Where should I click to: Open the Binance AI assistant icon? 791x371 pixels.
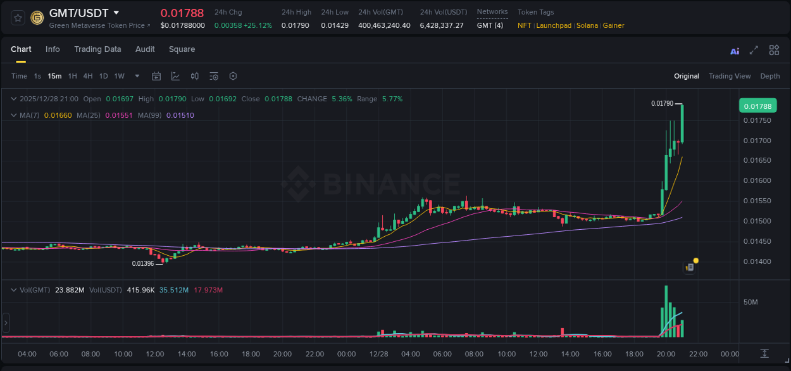pos(735,50)
